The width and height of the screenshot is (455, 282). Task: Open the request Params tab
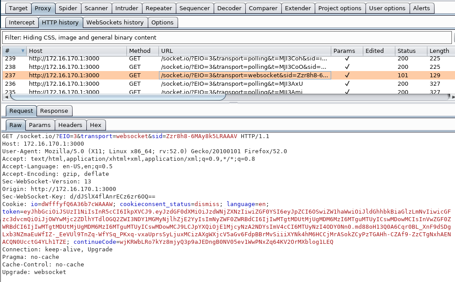pyautogui.click(x=40, y=125)
